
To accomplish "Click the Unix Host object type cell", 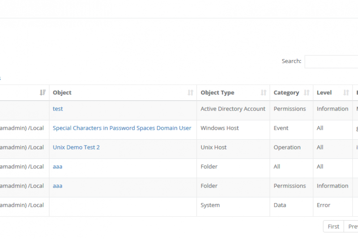I will [213, 147].
